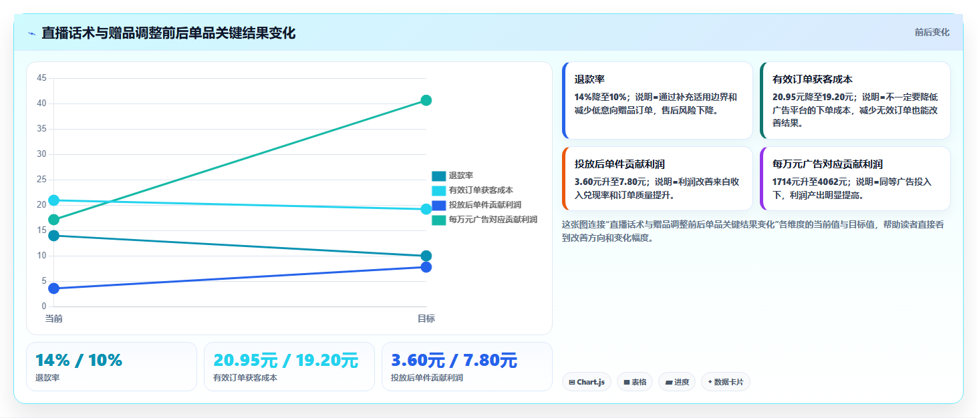
Task: Toggle 有效订单获客成本 legend color box
Action: (x=438, y=190)
